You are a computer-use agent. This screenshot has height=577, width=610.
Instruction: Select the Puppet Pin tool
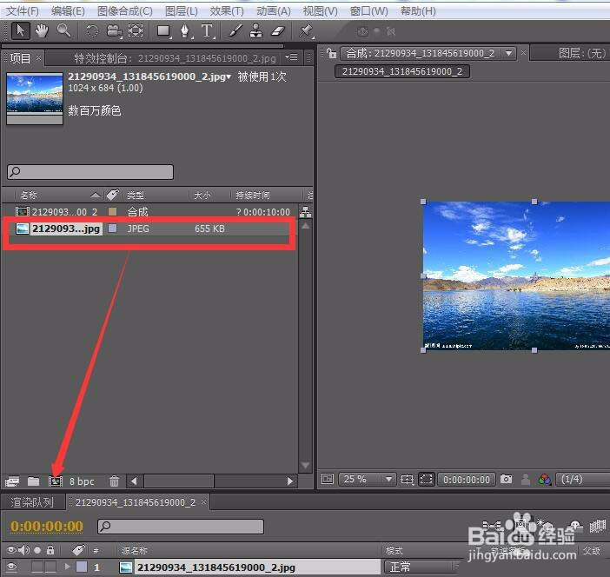[306, 30]
